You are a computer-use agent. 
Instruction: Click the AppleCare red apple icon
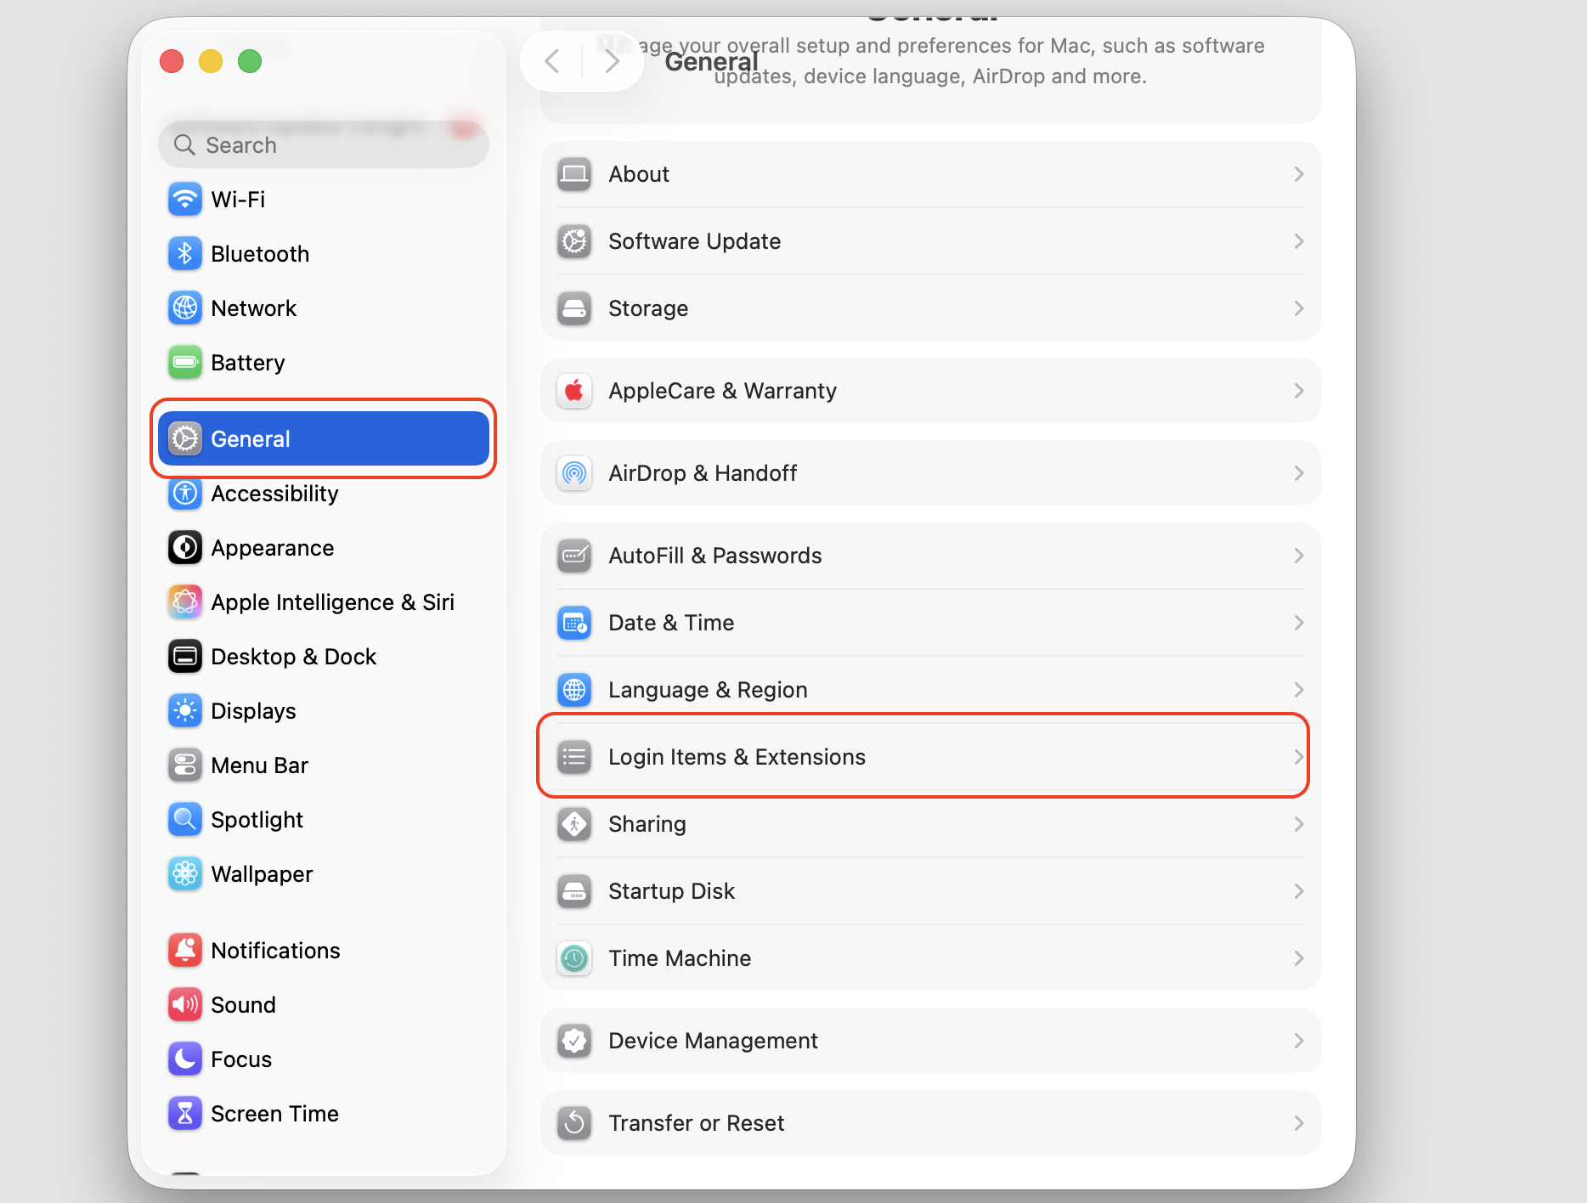click(x=574, y=391)
